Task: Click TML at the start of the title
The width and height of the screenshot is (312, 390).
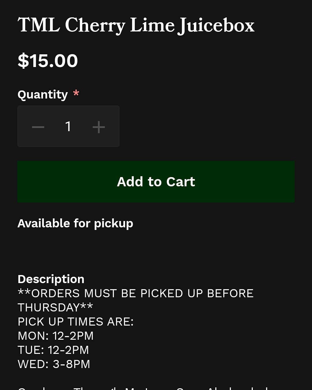Action: tap(39, 25)
